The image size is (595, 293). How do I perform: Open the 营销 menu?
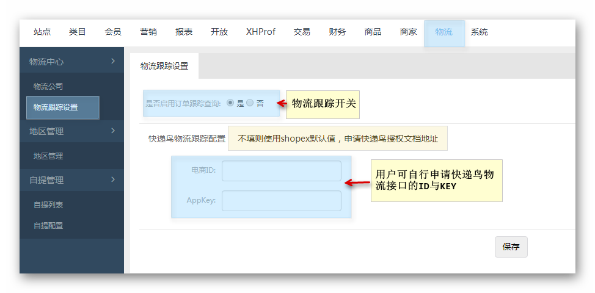(148, 32)
